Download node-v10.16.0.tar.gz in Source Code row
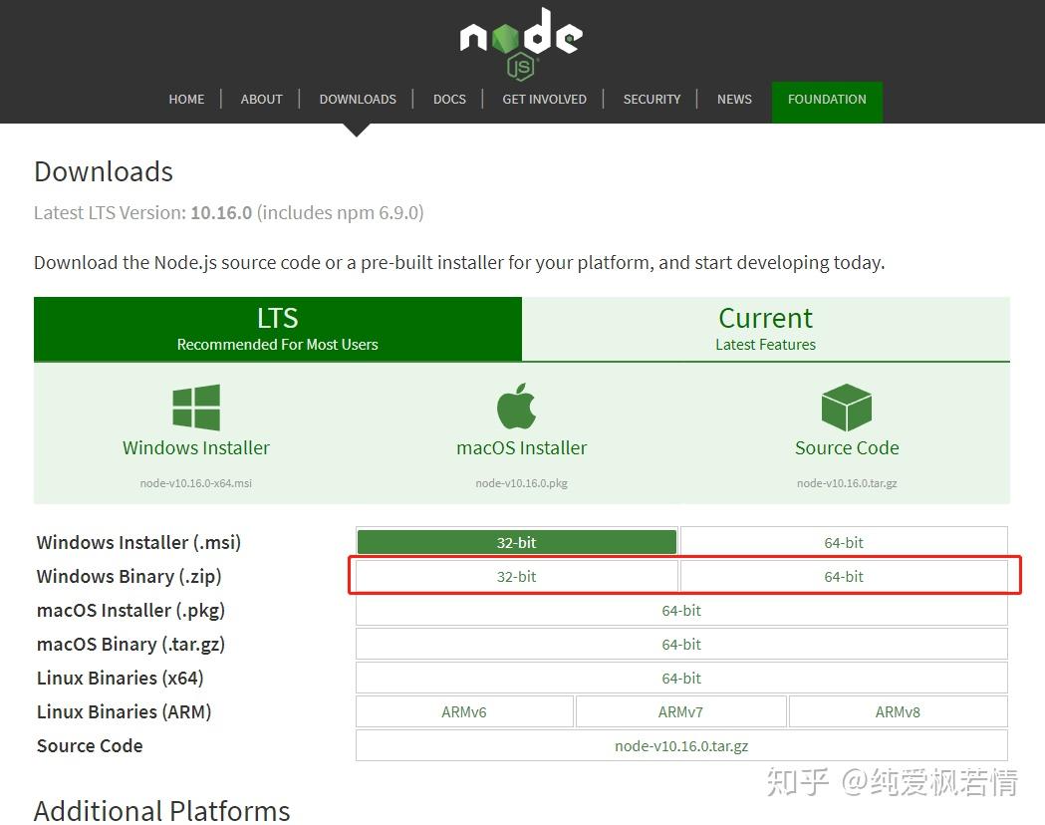The height and width of the screenshot is (825, 1045). pos(681,746)
